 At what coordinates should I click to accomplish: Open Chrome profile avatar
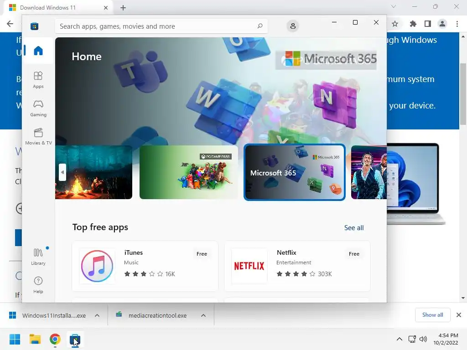442,24
